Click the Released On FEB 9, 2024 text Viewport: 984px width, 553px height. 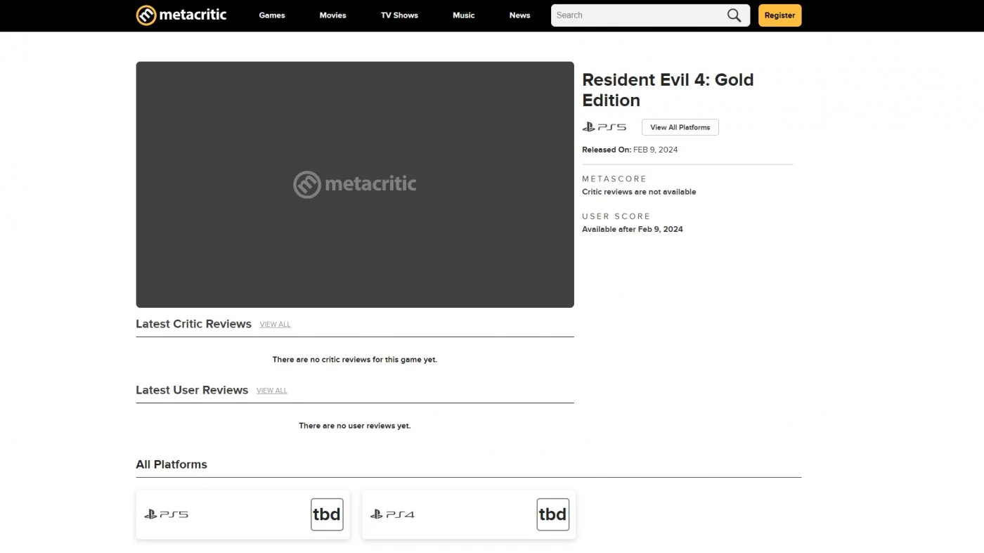(630, 150)
